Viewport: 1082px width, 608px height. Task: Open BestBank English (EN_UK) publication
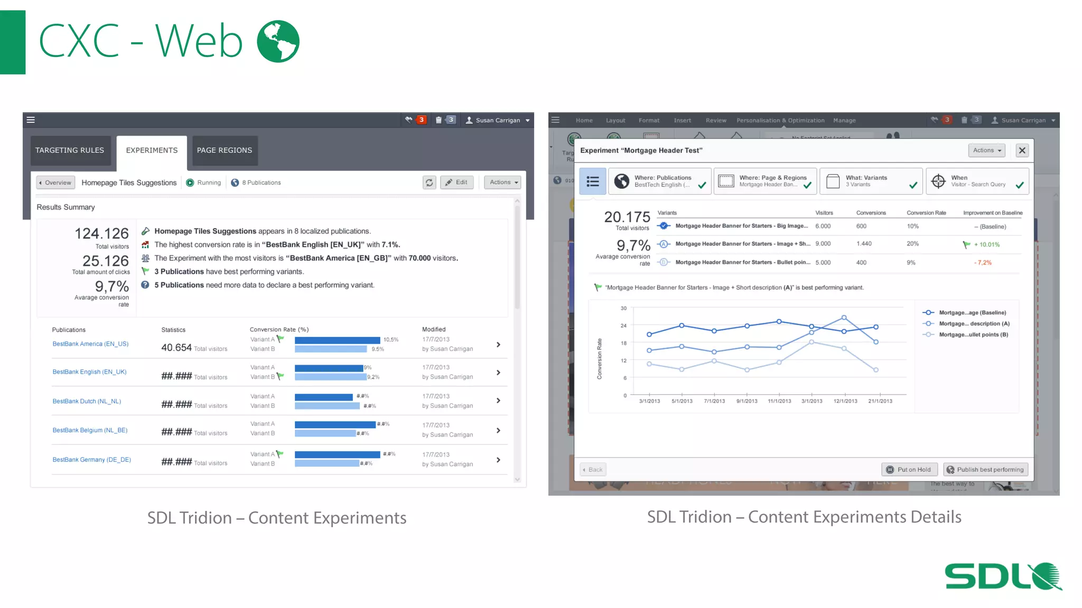click(89, 372)
